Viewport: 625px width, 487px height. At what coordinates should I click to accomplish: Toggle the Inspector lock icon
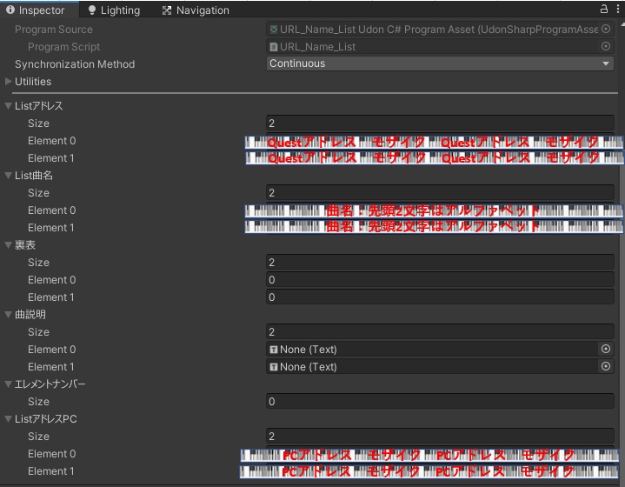[x=604, y=10]
